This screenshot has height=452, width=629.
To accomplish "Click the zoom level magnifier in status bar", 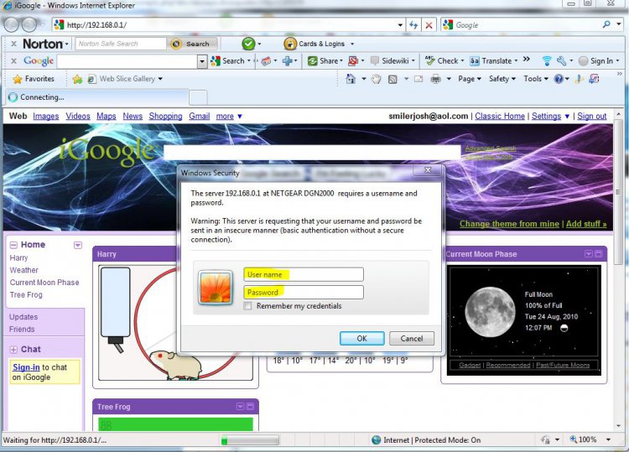I will (574, 439).
